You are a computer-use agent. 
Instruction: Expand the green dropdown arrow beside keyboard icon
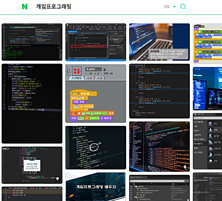pyautogui.click(x=174, y=7)
